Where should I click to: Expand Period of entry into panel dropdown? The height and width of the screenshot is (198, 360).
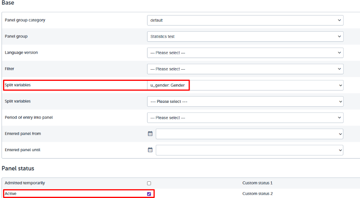[x=245, y=118]
